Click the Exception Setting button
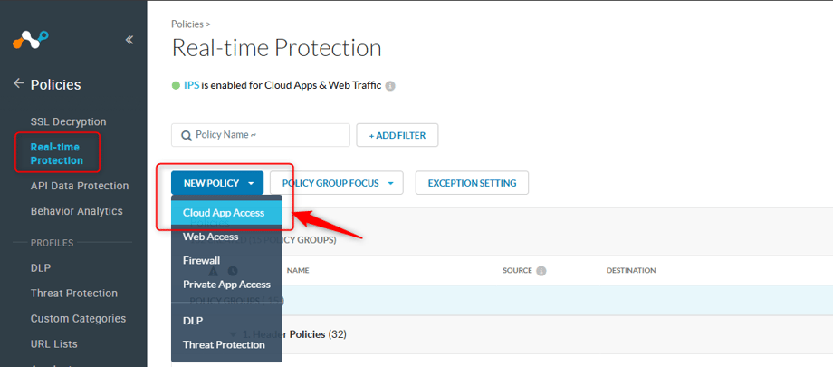Screen dimensions: 833x367 (x=472, y=183)
